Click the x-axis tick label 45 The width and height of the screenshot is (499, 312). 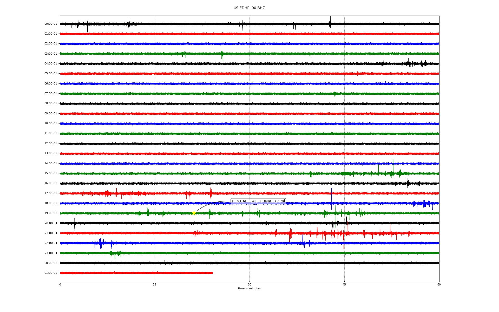344,285
